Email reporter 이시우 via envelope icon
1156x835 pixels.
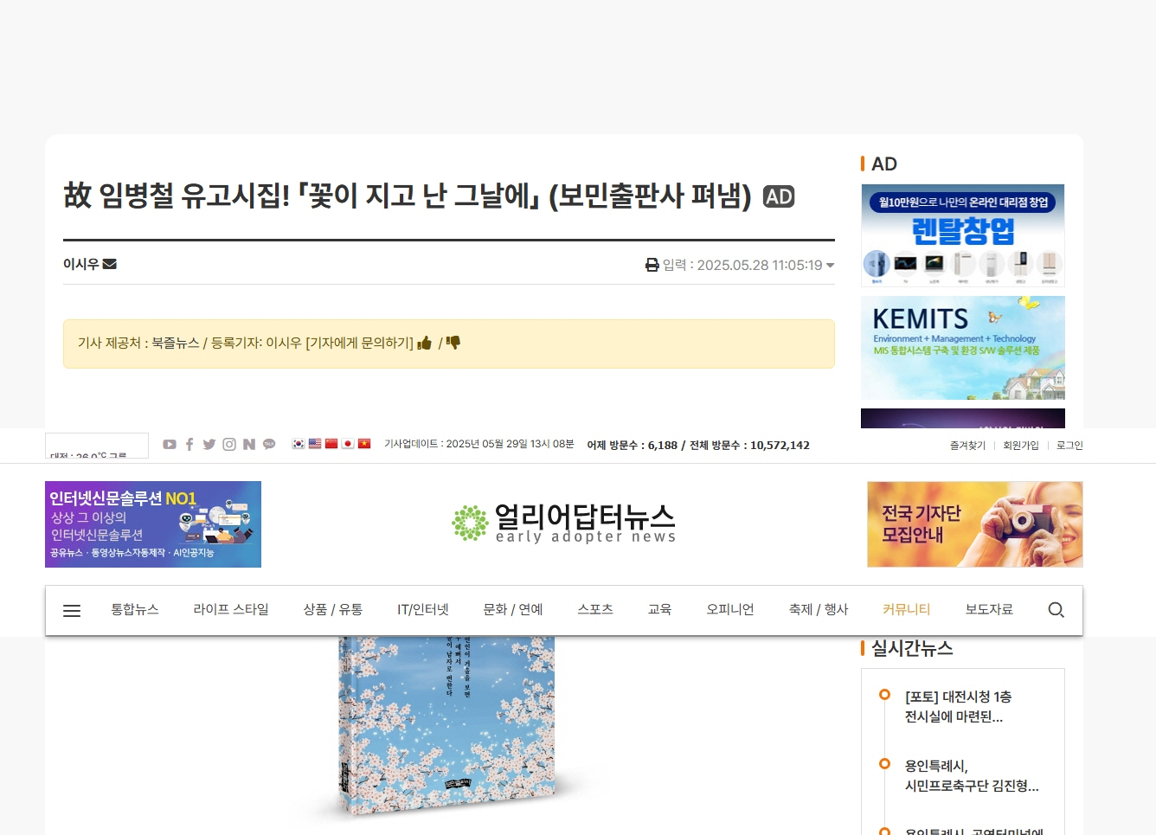(x=110, y=264)
